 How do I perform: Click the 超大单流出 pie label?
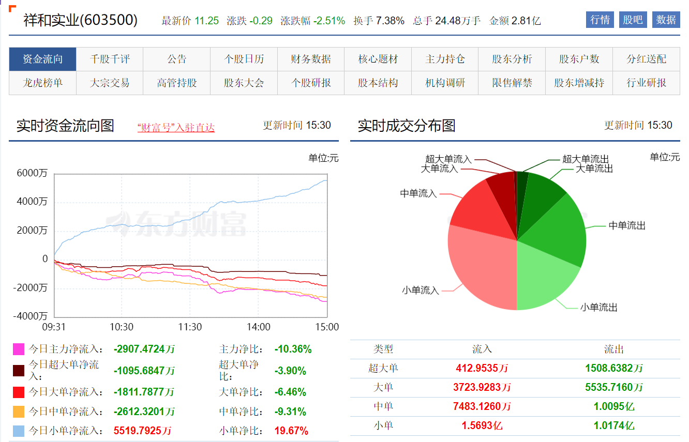[x=586, y=159]
